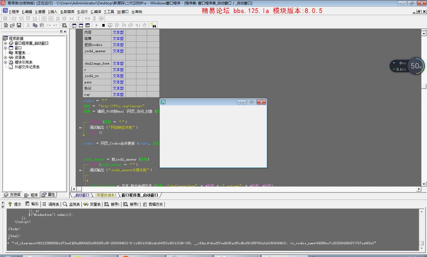Viewport: 427px width, 257px height.
Task: Click the same-height sizing icon
Action: 94,18
